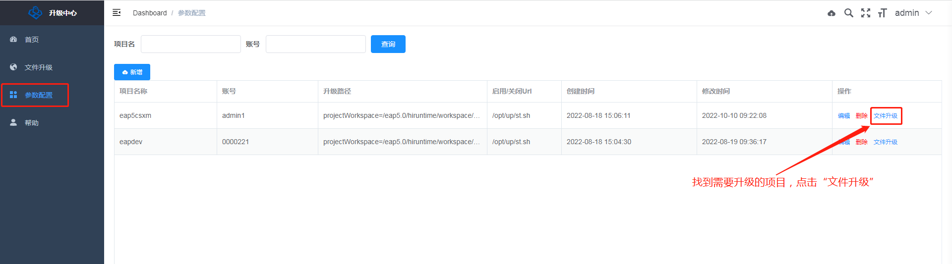Collapse sidebar with hamburger icon
The image size is (952, 264).
[x=117, y=13]
